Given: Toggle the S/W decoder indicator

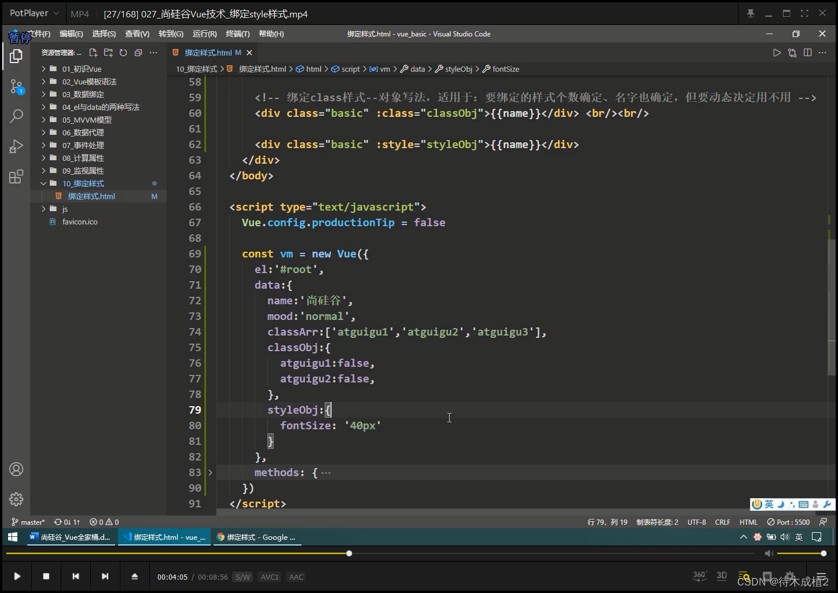Looking at the screenshot, I should tap(242, 577).
